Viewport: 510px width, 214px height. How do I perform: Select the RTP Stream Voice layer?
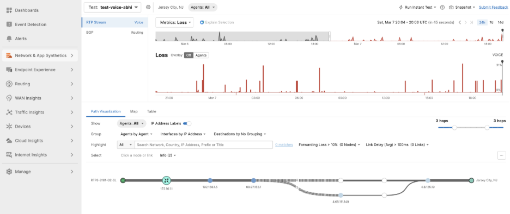tap(114, 22)
